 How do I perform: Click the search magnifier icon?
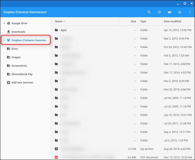click(x=149, y=12)
